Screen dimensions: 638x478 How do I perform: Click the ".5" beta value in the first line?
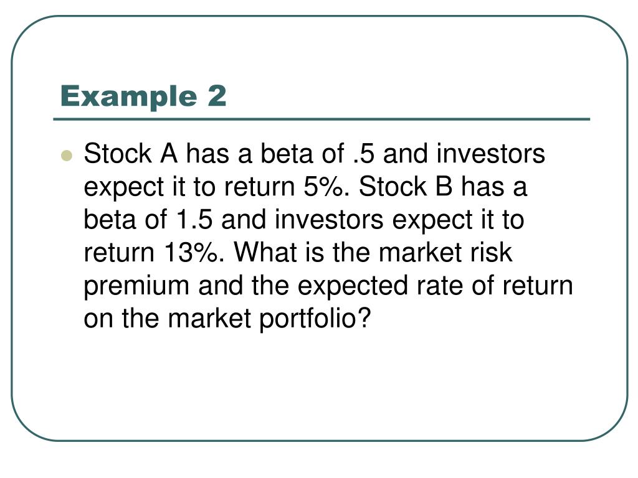363,154
